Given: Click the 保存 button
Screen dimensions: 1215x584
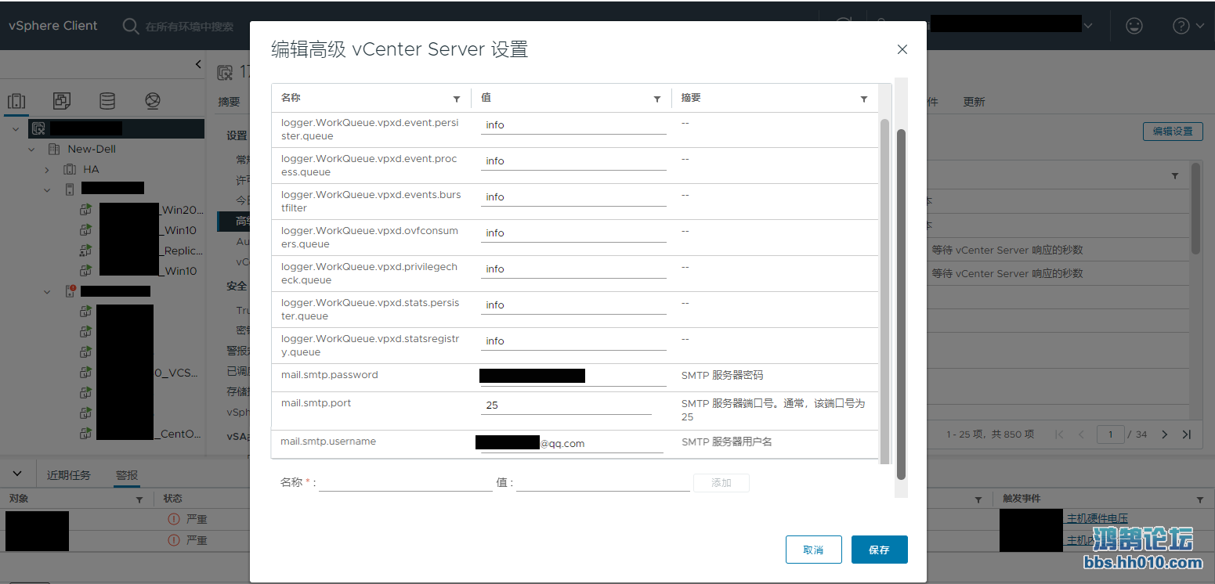Looking at the screenshot, I should point(880,550).
